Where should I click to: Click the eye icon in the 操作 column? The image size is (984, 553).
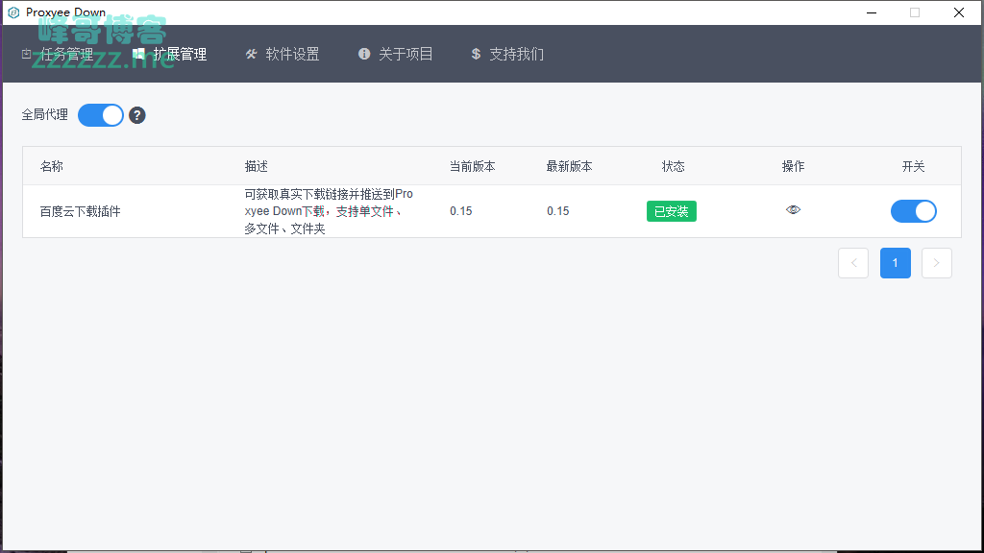coord(793,210)
